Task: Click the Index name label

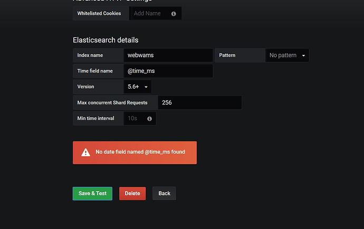Action: coord(90,55)
